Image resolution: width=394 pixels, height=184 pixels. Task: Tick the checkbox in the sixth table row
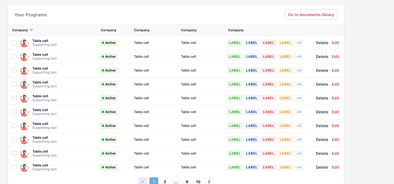[14, 112]
